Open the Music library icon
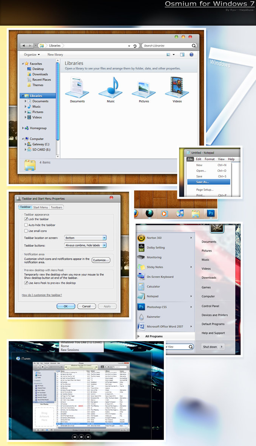This screenshot has width=256, height=446. 110,87
